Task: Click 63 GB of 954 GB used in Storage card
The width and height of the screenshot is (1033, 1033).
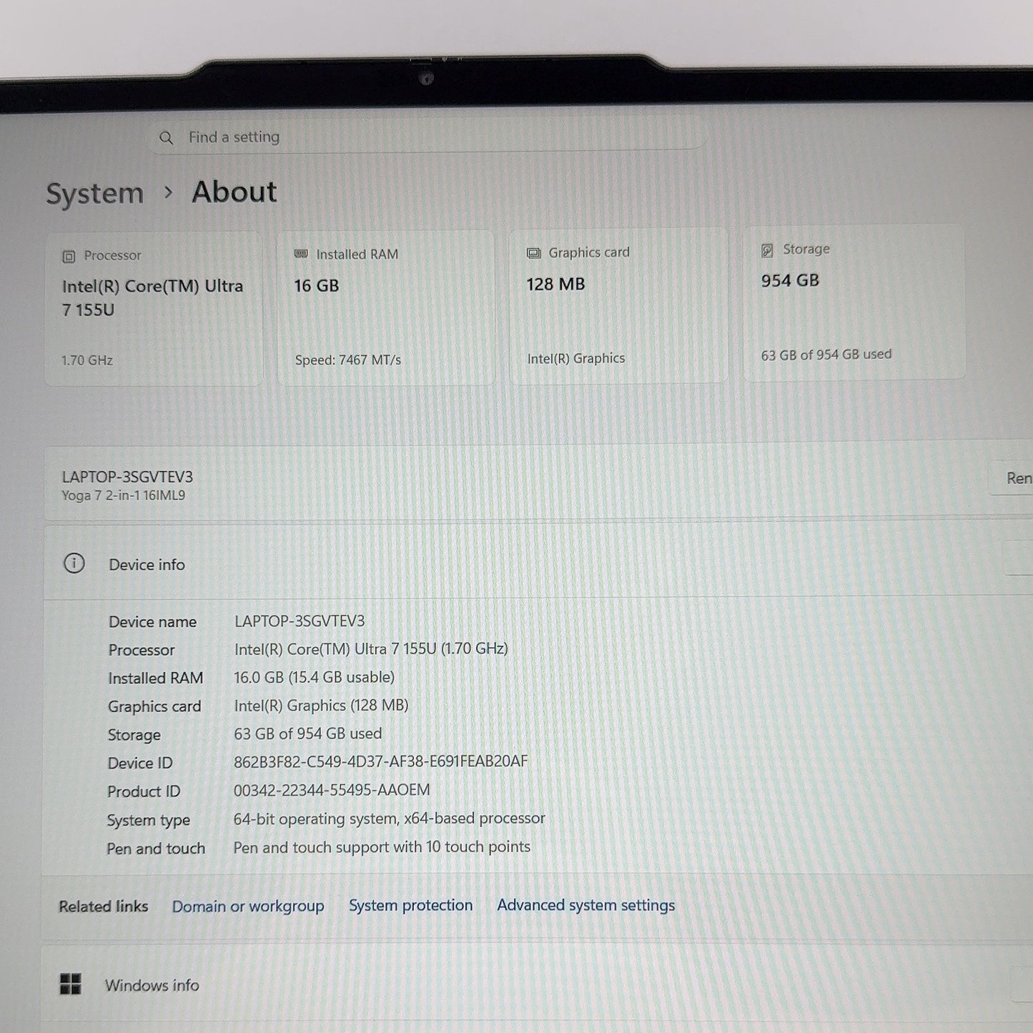Action: click(826, 355)
